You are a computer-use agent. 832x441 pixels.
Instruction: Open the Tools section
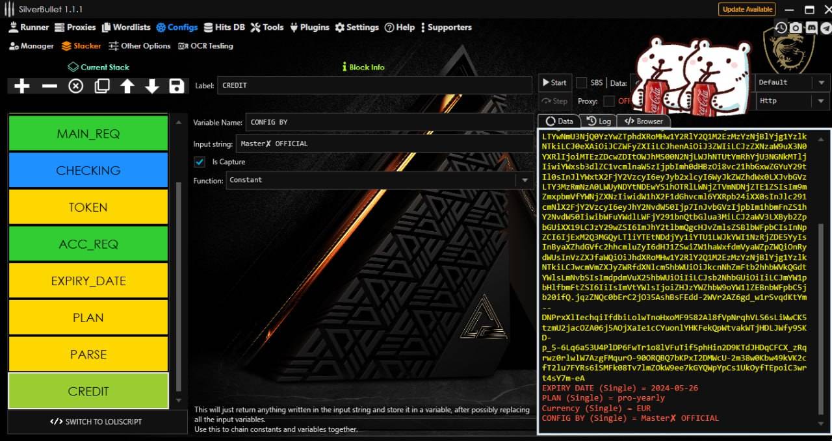pyautogui.click(x=267, y=27)
